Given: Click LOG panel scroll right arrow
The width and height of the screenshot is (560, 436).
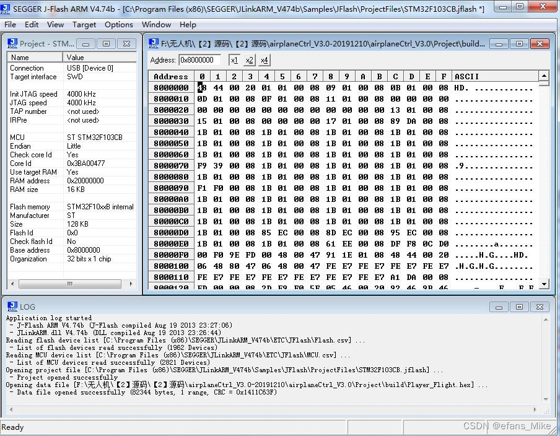Looking at the screenshot, I should coord(535,409).
